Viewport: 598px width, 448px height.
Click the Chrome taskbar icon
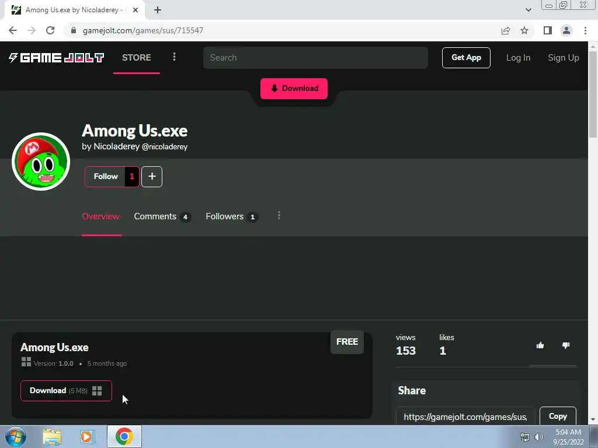[124, 436]
